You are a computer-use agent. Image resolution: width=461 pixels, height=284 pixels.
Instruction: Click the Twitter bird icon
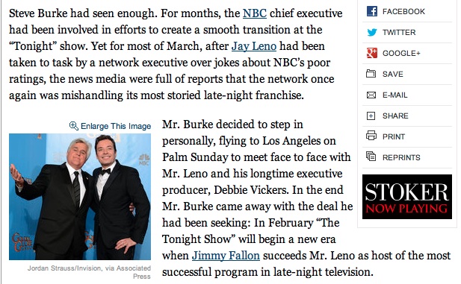372,32
